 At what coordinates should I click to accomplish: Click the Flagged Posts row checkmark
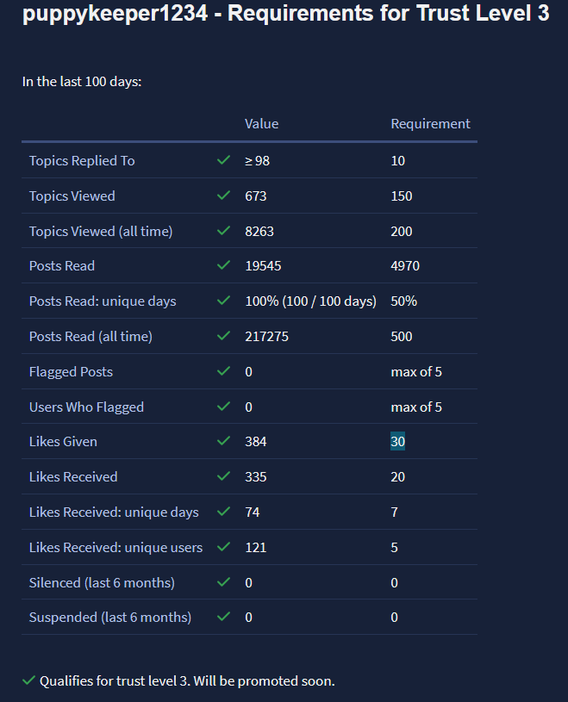[x=224, y=371]
